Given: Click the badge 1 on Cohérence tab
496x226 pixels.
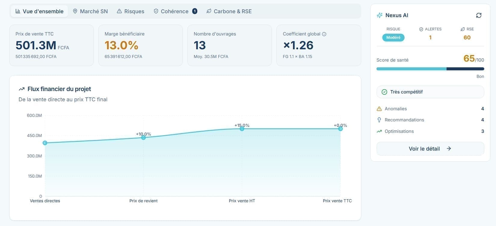Looking at the screenshot, I should (195, 11).
